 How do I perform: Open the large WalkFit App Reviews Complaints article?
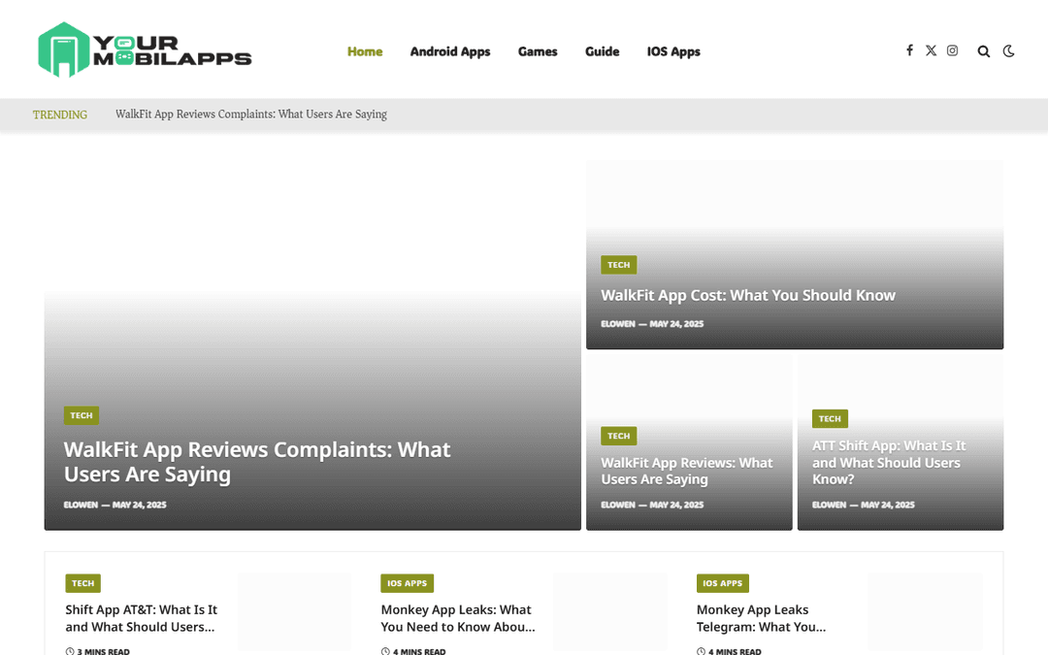pyautogui.click(x=257, y=462)
